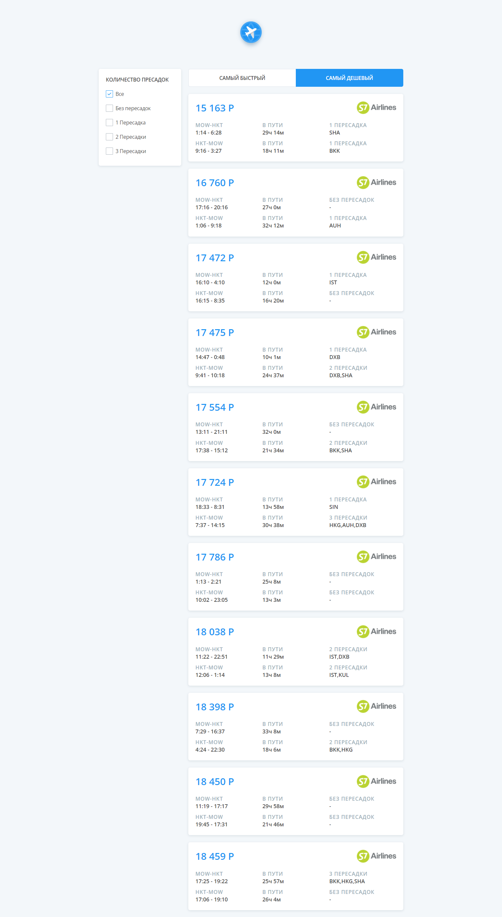Open the ticket priced 17 475 Р
This screenshot has height=917, width=502.
296,353
